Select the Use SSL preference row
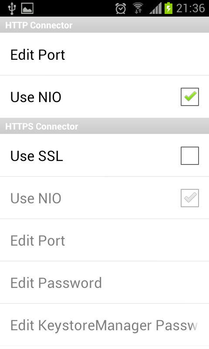The height and width of the screenshot is (349, 209). click(104, 155)
